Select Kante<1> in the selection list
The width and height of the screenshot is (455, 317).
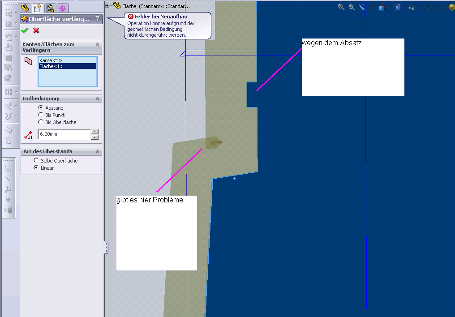point(67,60)
